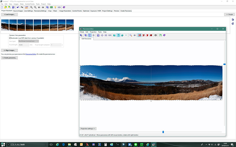Switch to the Create Panorama tab
This screenshot has width=236, height=147.
126,11
